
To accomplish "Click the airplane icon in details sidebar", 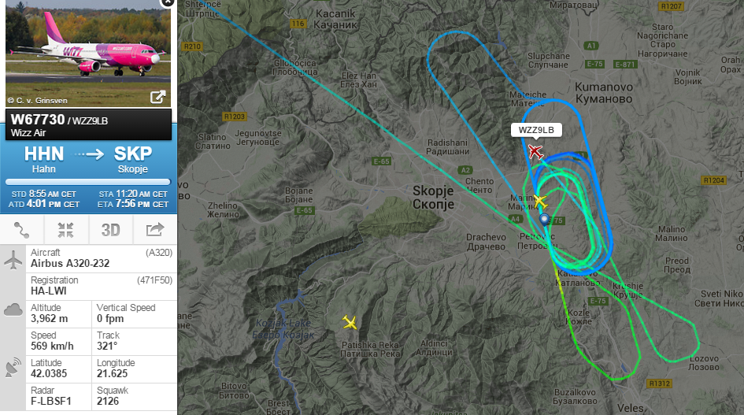I will tap(13, 259).
